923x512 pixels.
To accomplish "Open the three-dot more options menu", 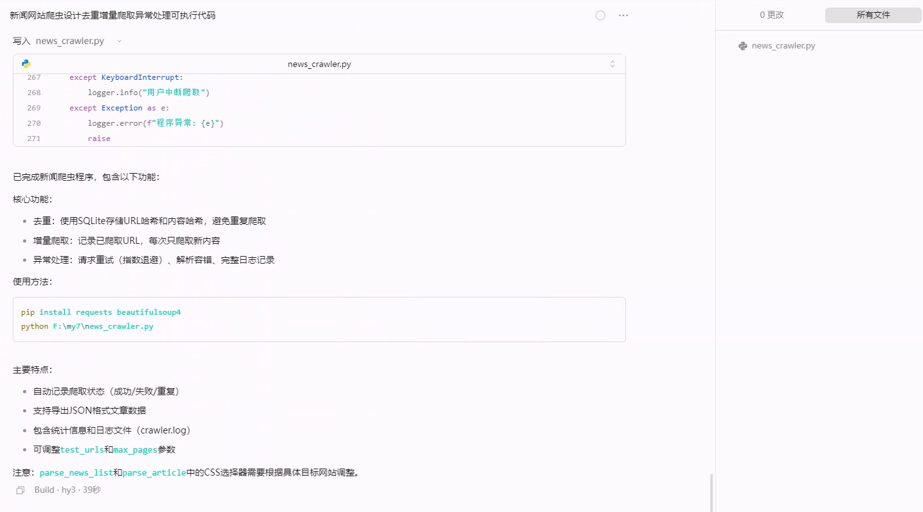I will (x=623, y=15).
